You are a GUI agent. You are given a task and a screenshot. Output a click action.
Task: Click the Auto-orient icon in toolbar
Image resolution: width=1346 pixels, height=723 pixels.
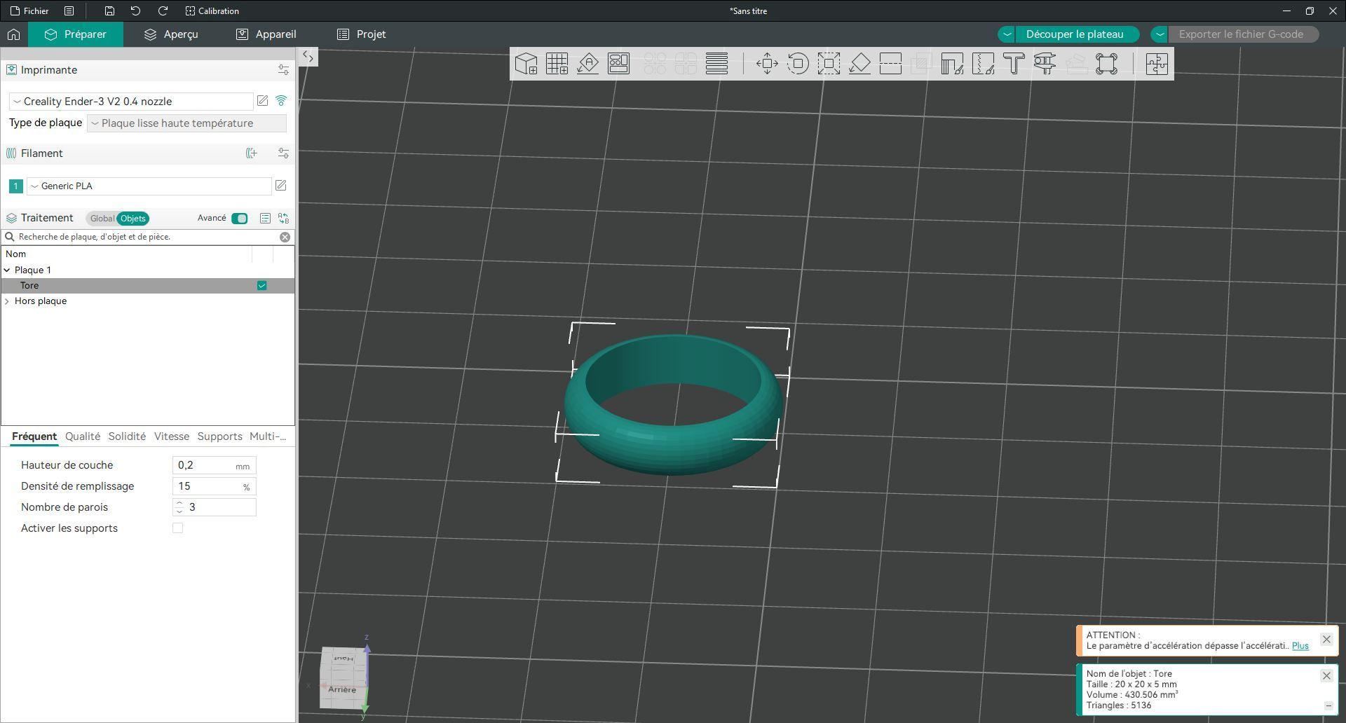coord(587,64)
